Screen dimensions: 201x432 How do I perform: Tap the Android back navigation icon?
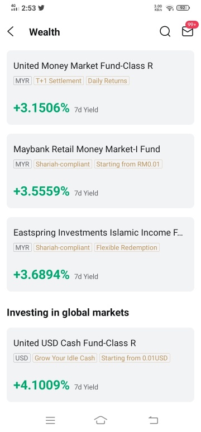[x=154, y=420]
